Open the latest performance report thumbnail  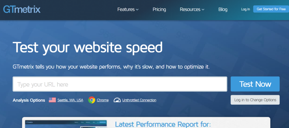[x=66, y=124]
